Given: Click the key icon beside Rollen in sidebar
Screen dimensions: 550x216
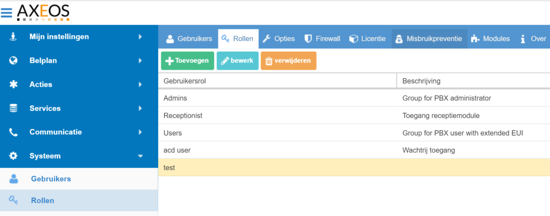Looking at the screenshot, I should (x=13, y=200).
